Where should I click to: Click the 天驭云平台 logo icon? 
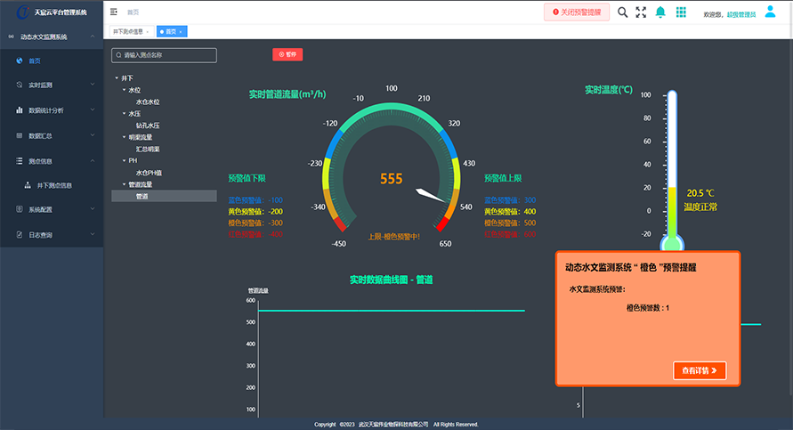pyautogui.click(x=22, y=12)
